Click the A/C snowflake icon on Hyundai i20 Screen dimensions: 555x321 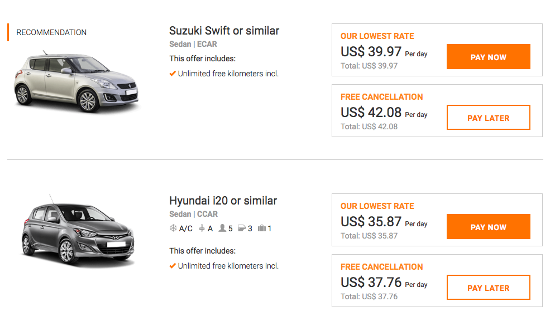coord(173,228)
